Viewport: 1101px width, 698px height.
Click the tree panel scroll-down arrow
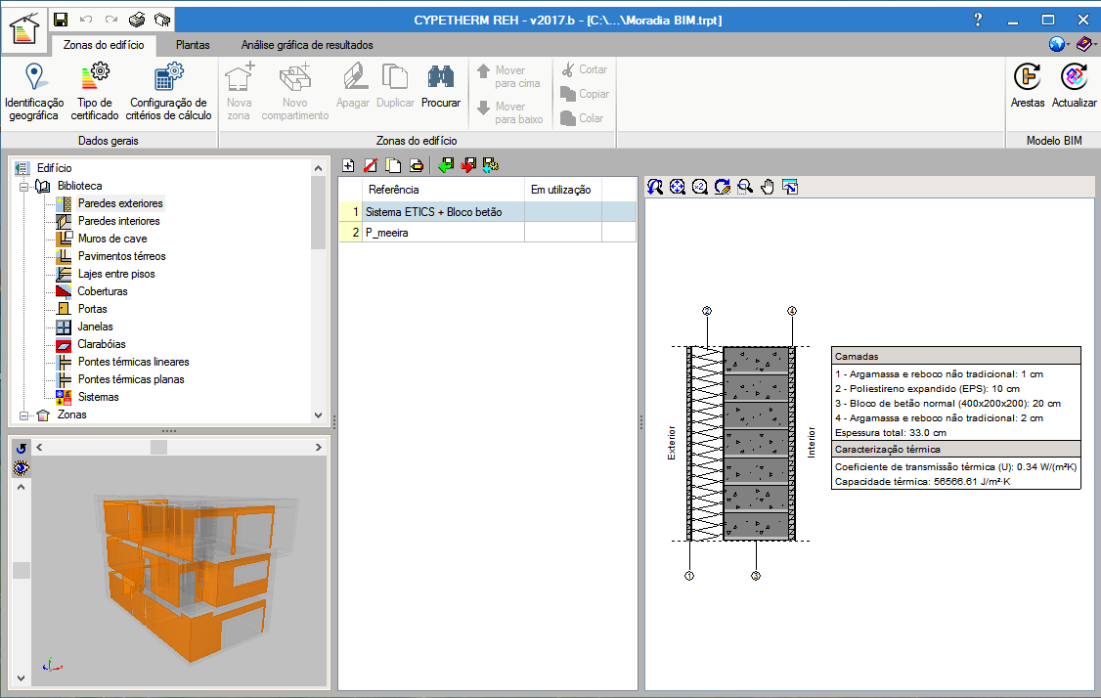click(318, 415)
